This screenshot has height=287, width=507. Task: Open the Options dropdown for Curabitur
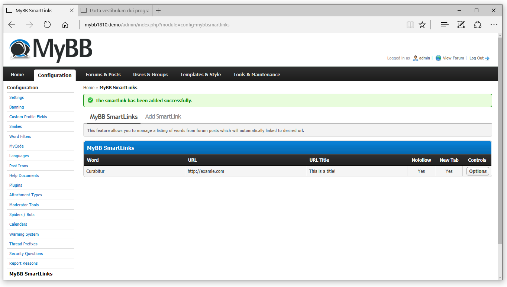478,171
